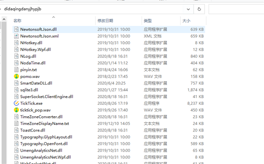Select the file name TickTick.exe
The width and height of the screenshot is (264, 164).
point(31,103)
